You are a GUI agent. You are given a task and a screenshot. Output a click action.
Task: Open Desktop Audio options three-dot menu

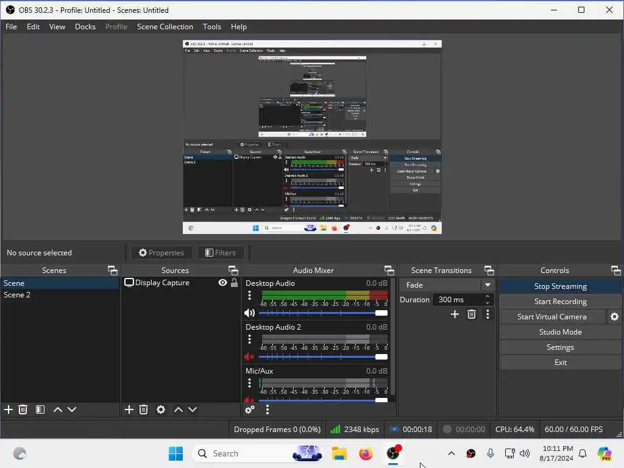coord(249,296)
